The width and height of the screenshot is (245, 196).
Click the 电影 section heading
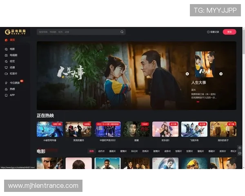(x=41, y=151)
